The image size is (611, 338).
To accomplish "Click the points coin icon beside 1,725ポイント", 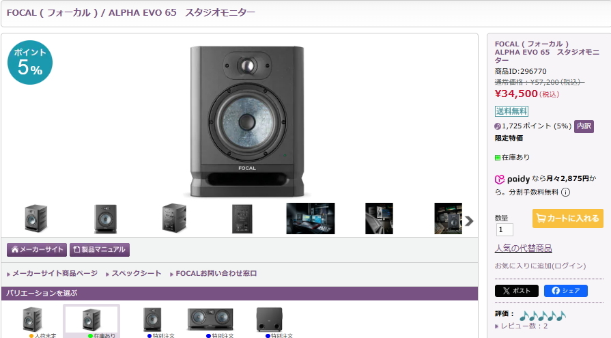I will point(498,126).
